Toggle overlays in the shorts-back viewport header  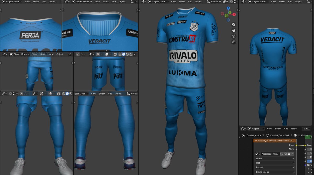106,54
